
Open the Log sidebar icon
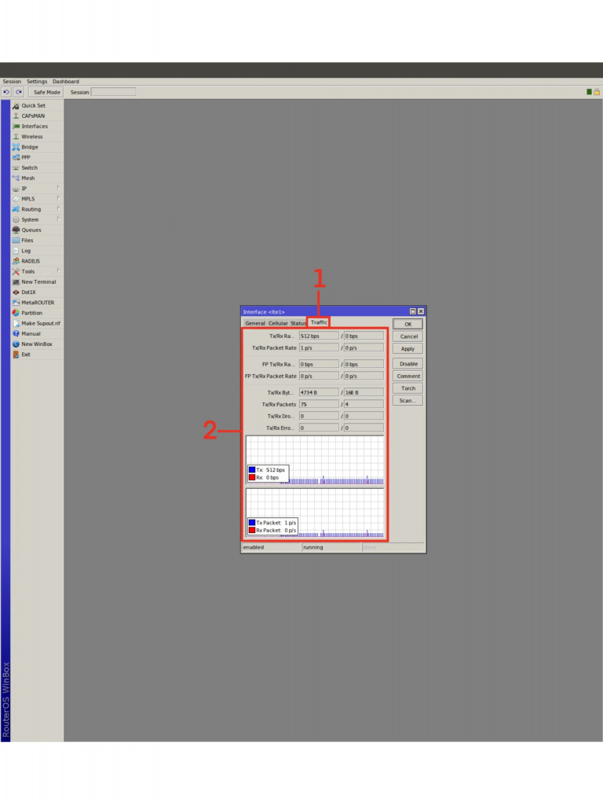point(16,251)
